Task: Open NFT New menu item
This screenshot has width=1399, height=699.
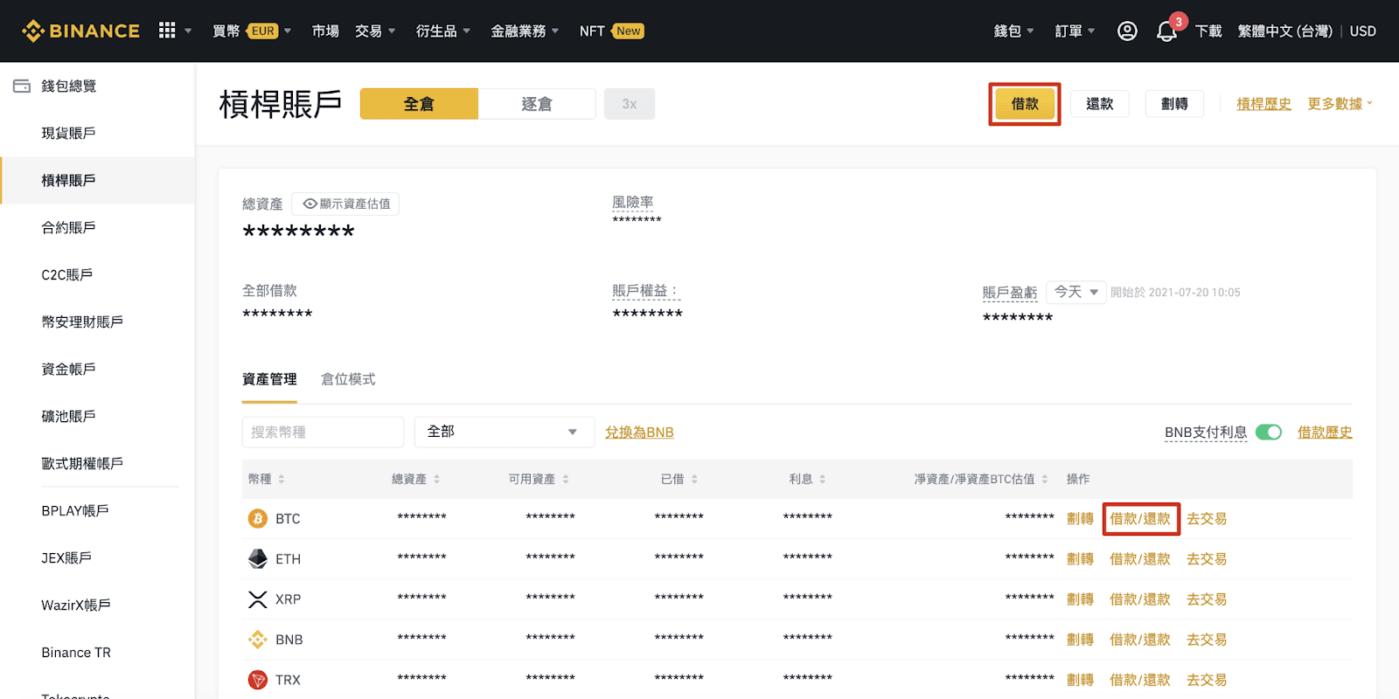Action: [611, 31]
